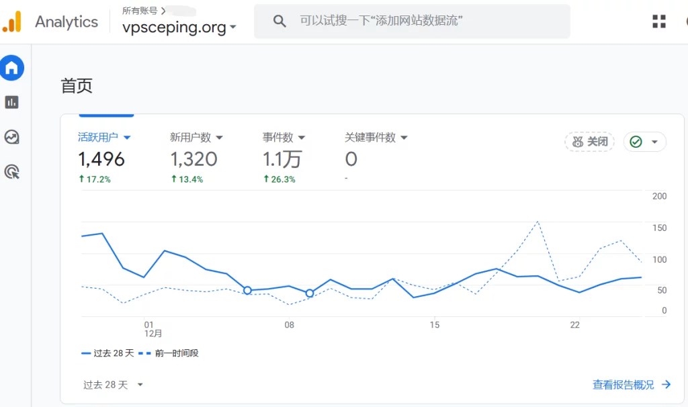
Task: Open the vpsceping.org property selector
Action: pyautogui.click(x=179, y=27)
